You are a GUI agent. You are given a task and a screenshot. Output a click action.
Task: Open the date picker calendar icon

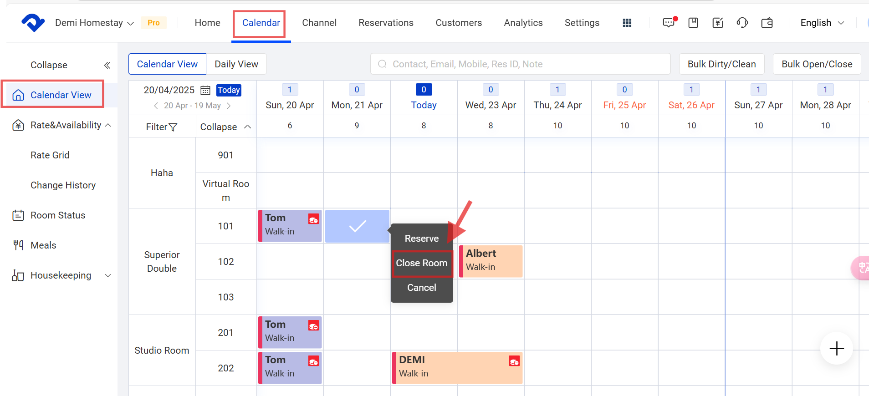205,90
